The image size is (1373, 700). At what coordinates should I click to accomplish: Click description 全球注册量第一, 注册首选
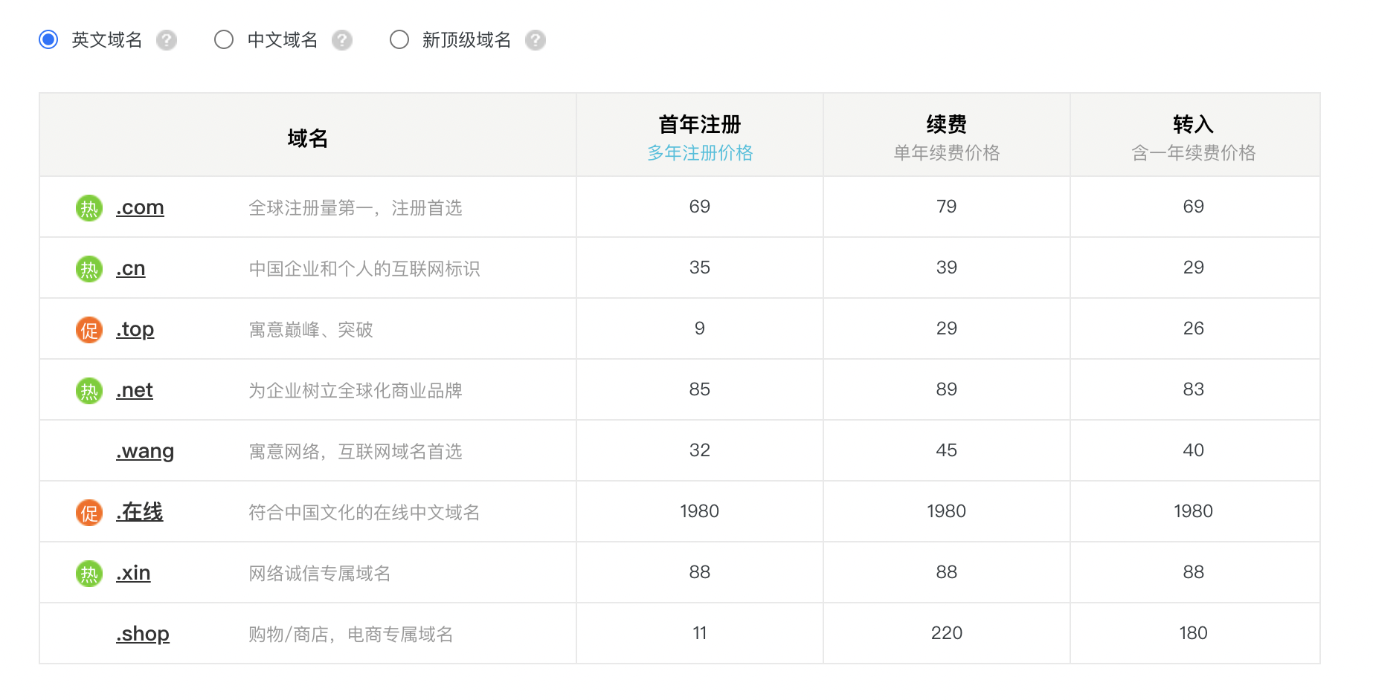[x=356, y=208]
